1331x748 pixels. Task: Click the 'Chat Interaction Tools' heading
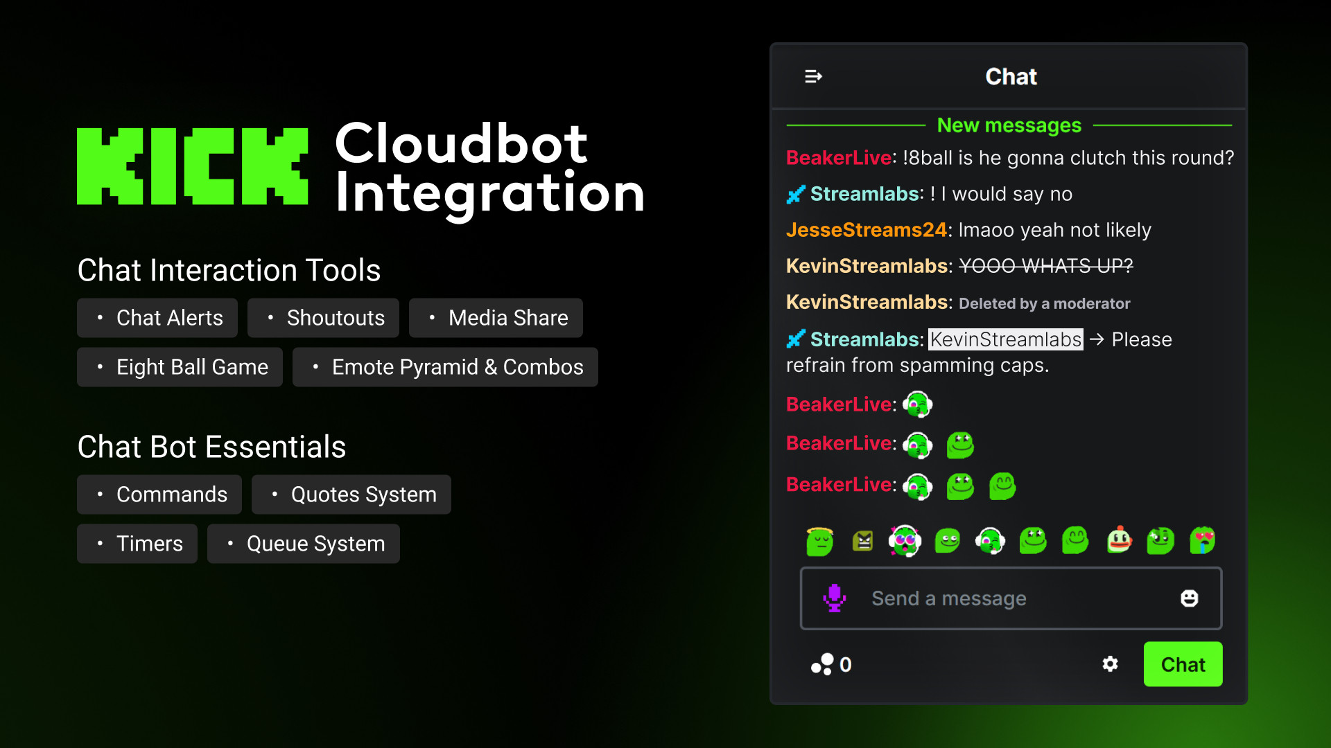(x=229, y=270)
